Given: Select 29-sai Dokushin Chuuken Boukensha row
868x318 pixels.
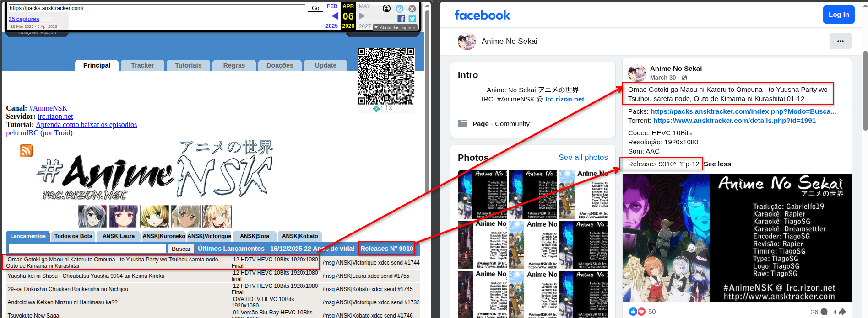Looking at the screenshot, I should (x=213, y=289).
